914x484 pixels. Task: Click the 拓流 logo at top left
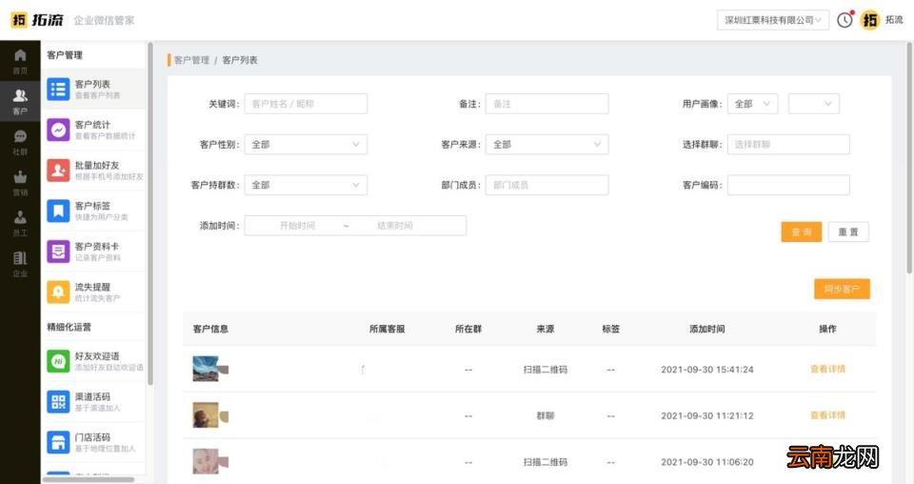[x=37, y=20]
